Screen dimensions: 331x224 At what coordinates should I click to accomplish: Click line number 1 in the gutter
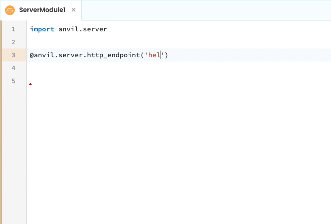(x=13, y=29)
